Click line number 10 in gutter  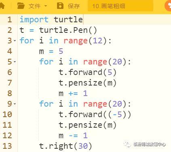click(x=7, y=114)
